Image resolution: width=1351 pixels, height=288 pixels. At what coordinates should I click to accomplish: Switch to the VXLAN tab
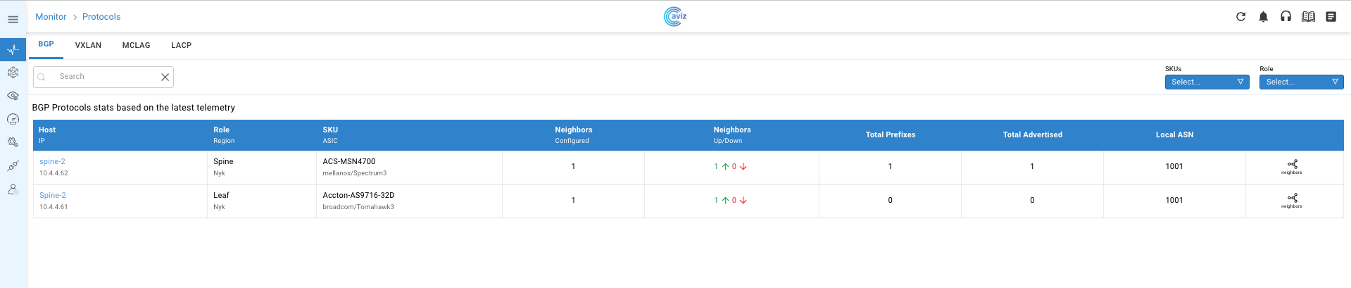(88, 45)
